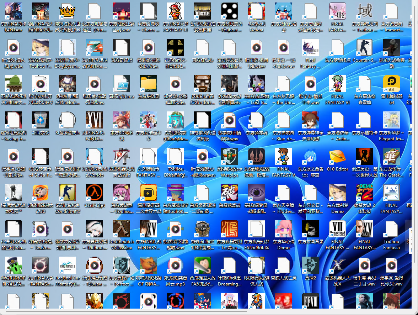This screenshot has width=418, height=315.
Task: Open the 恐龙大战希特勒 game icon
Action: click(x=392, y=48)
